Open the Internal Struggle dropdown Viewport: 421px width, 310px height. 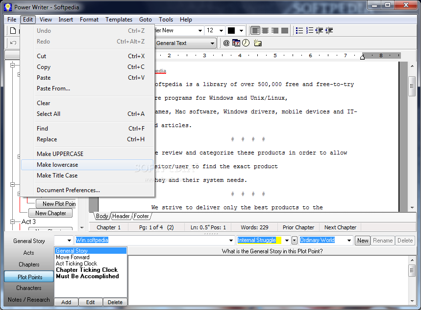coord(287,241)
